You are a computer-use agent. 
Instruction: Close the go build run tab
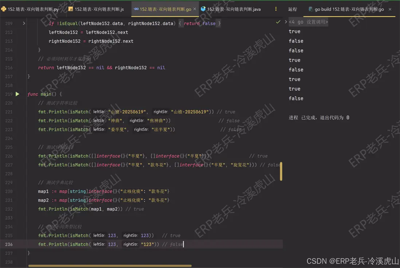click(390, 9)
